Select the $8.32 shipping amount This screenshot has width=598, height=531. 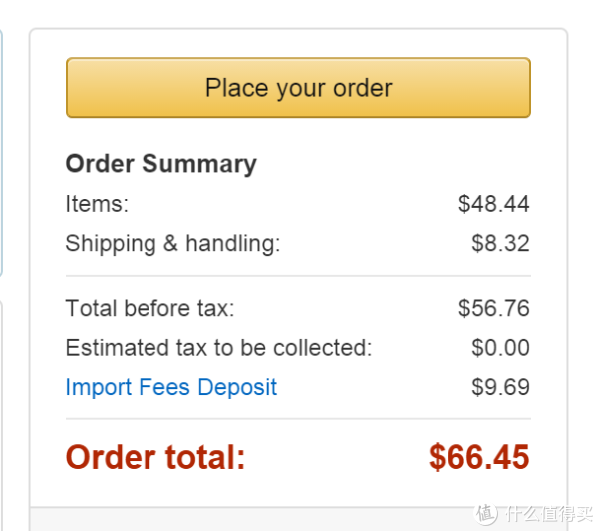pos(500,243)
